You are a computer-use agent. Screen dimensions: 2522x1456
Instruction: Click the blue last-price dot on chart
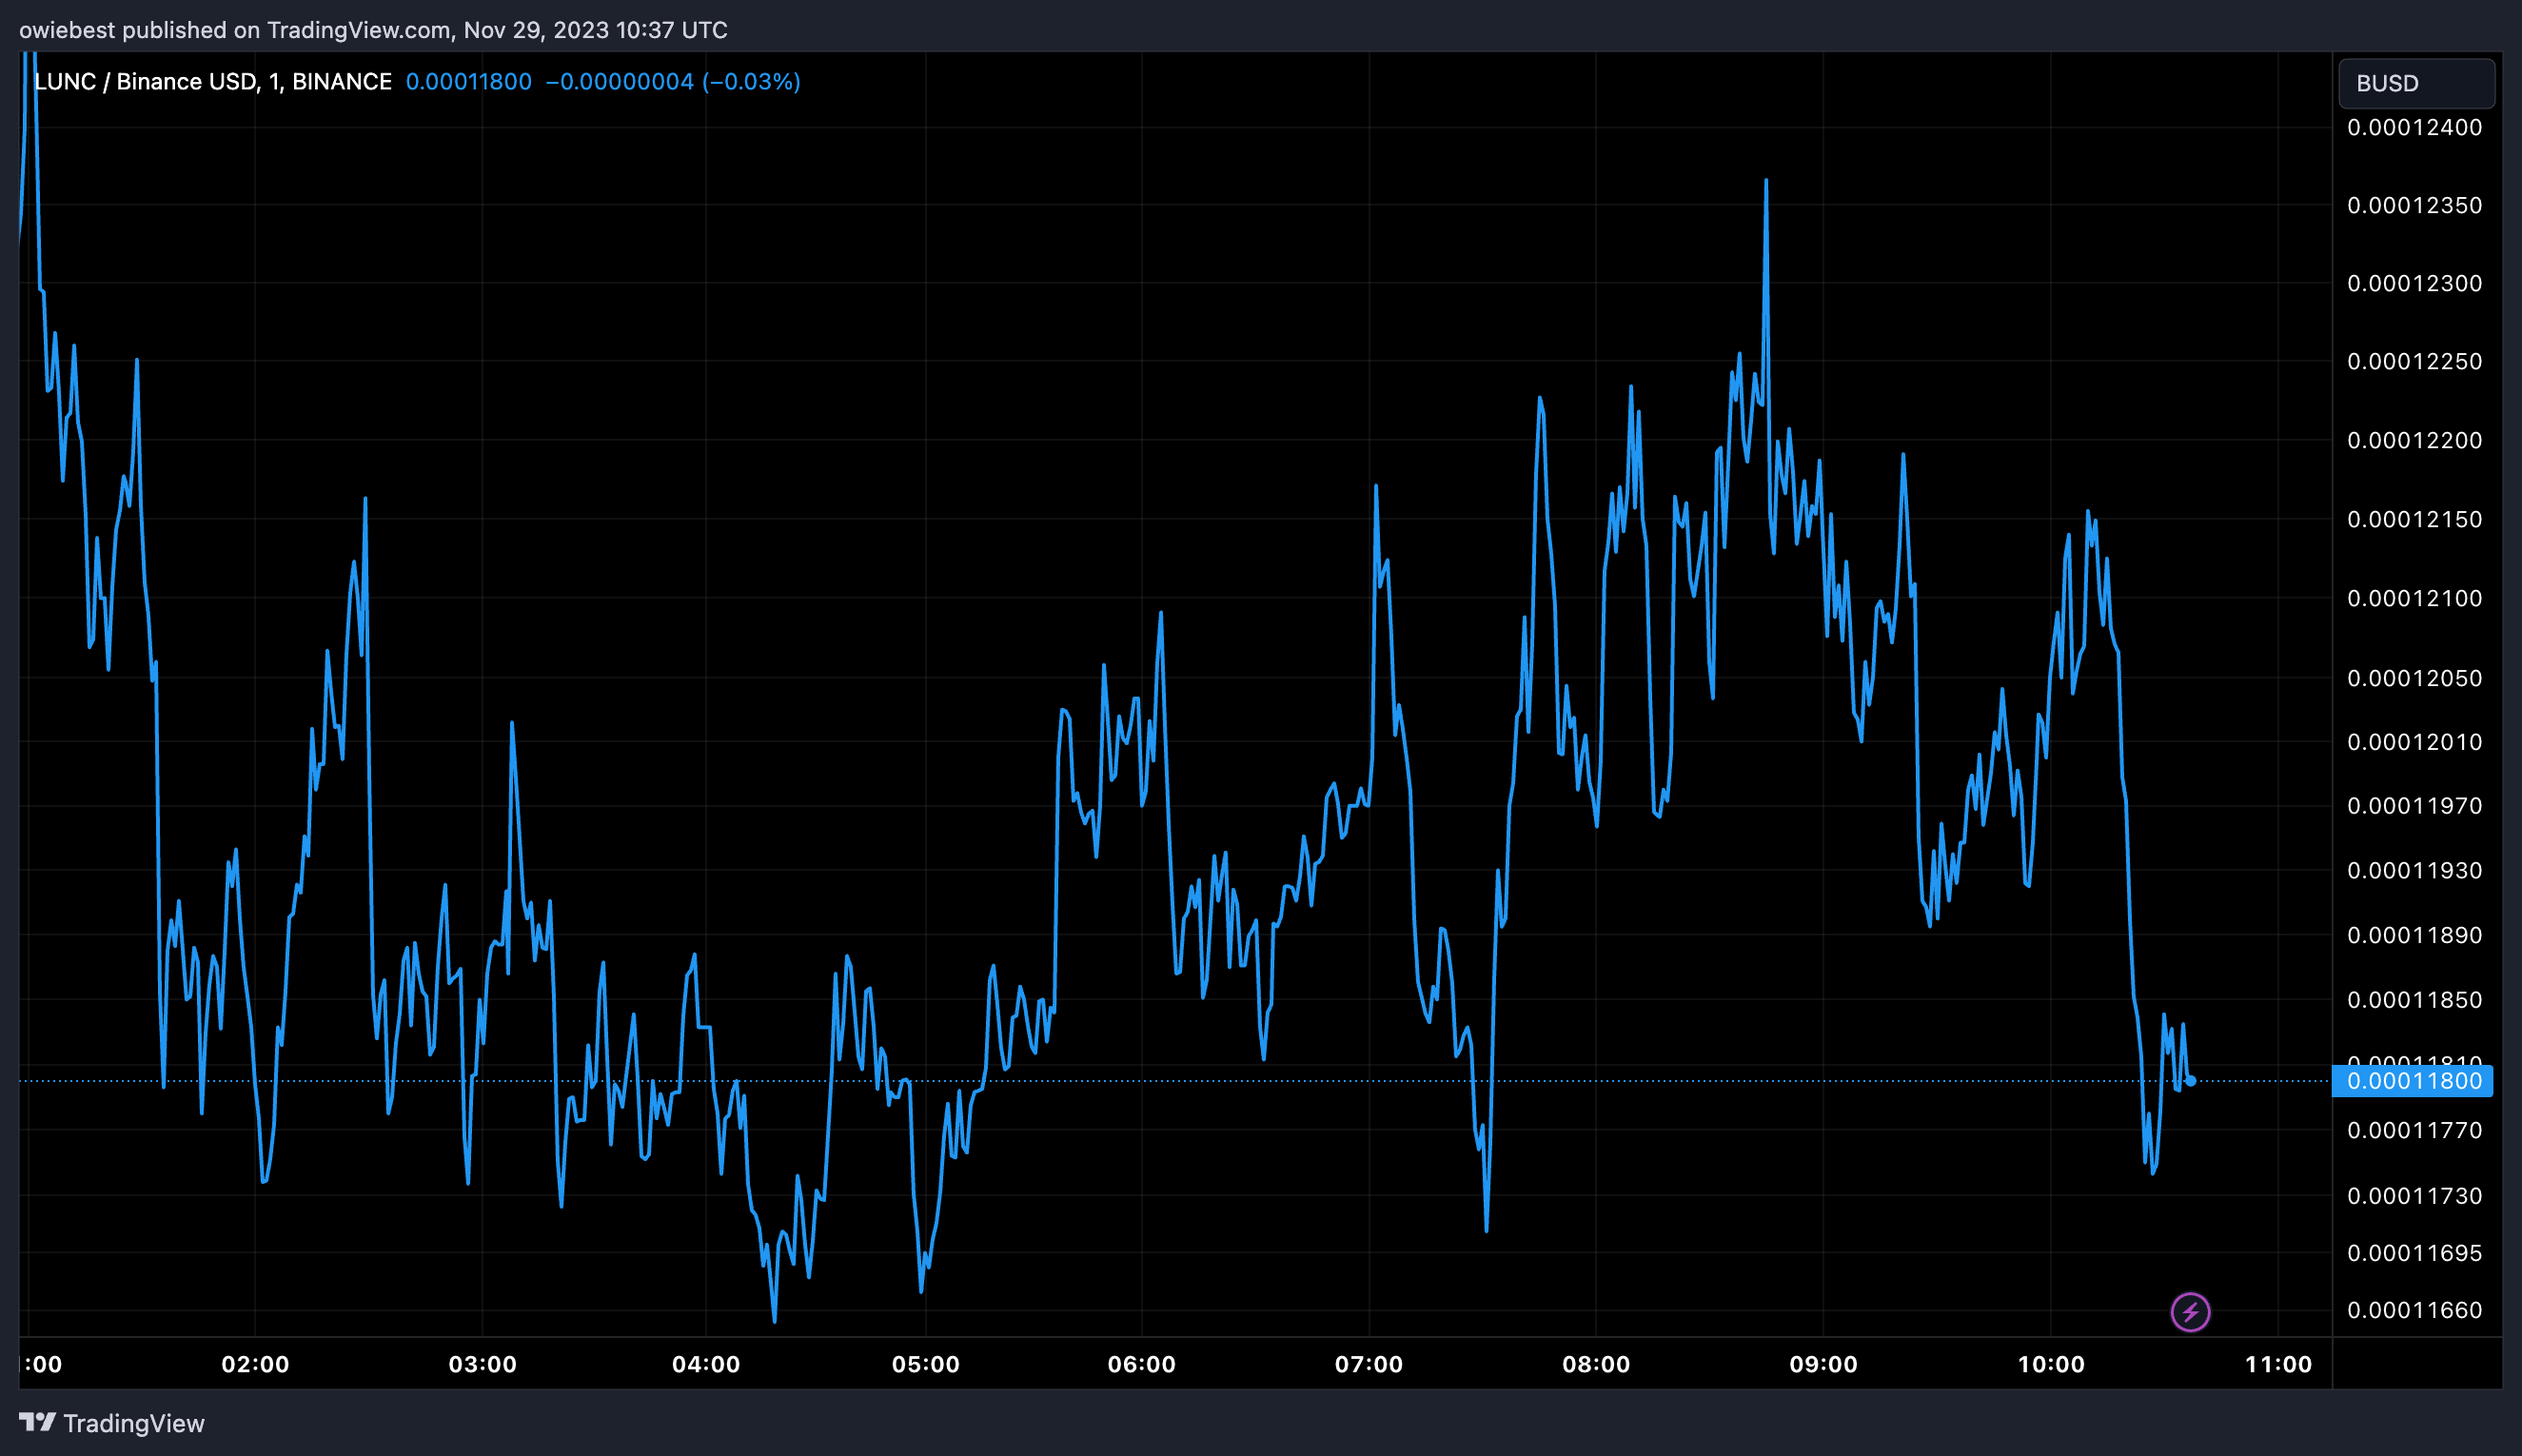coord(2190,1081)
